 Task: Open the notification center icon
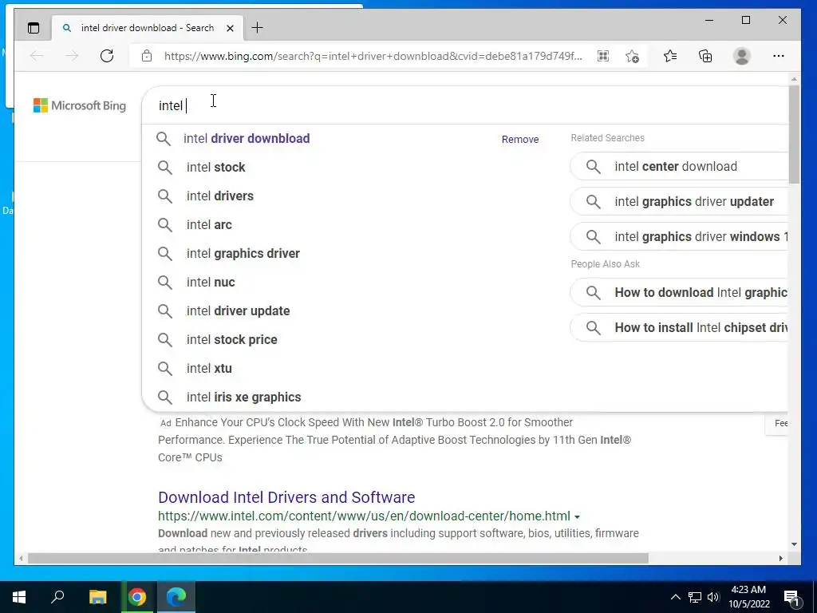(791, 597)
